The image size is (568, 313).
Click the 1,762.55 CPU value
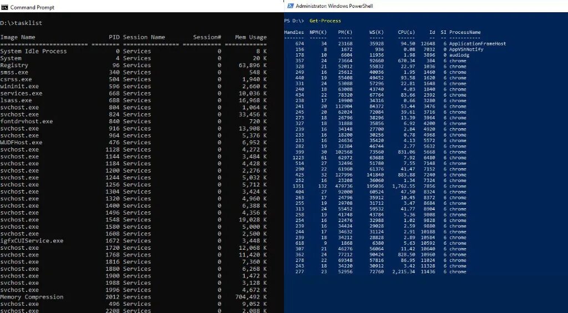click(x=404, y=186)
